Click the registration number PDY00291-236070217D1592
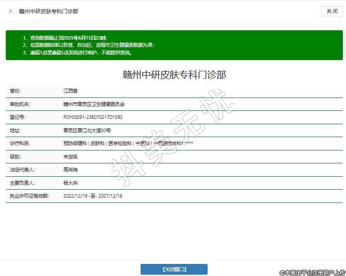This screenshot has width=346, height=276. [93, 117]
